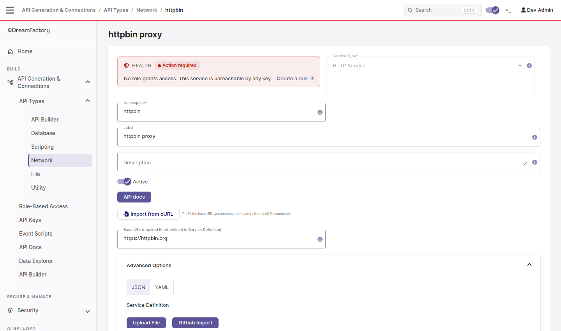Click the Security shield icon in sidebar
Image resolution: width=561 pixels, height=331 pixels.
11,310
